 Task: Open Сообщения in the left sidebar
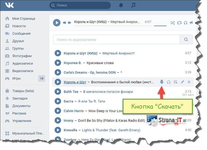(x=21, y=33)
